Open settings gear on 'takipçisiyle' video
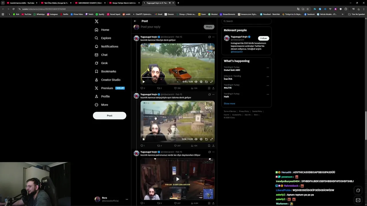The height and width of the screenshot is (206, 367). (201, 139)
